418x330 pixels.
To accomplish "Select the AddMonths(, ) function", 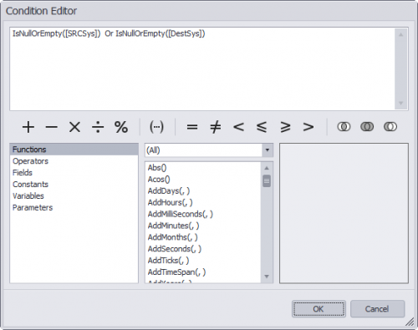I will tap(203, 237).
